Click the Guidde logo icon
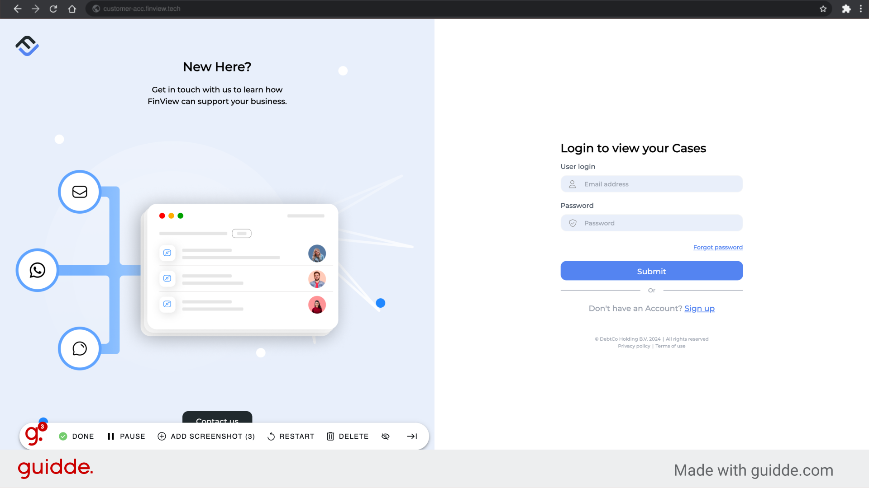 pos(33,436)
